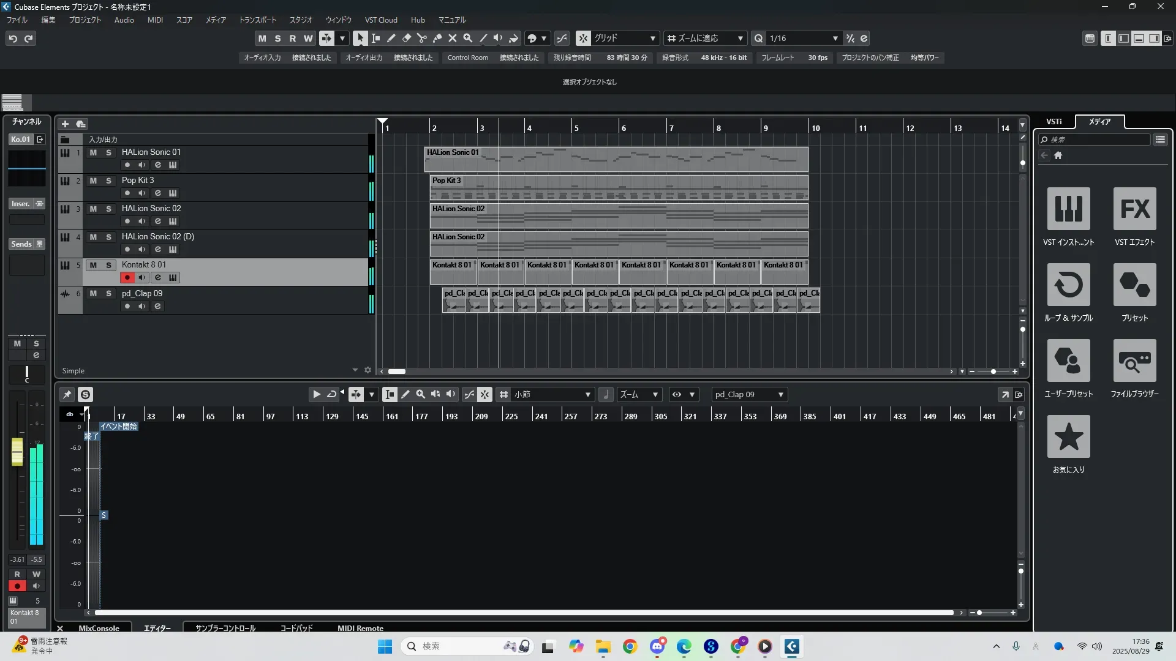The width and height of the screenshot is (1176, 661).
Task: Click the Add Track plus button
Action: 65,124
